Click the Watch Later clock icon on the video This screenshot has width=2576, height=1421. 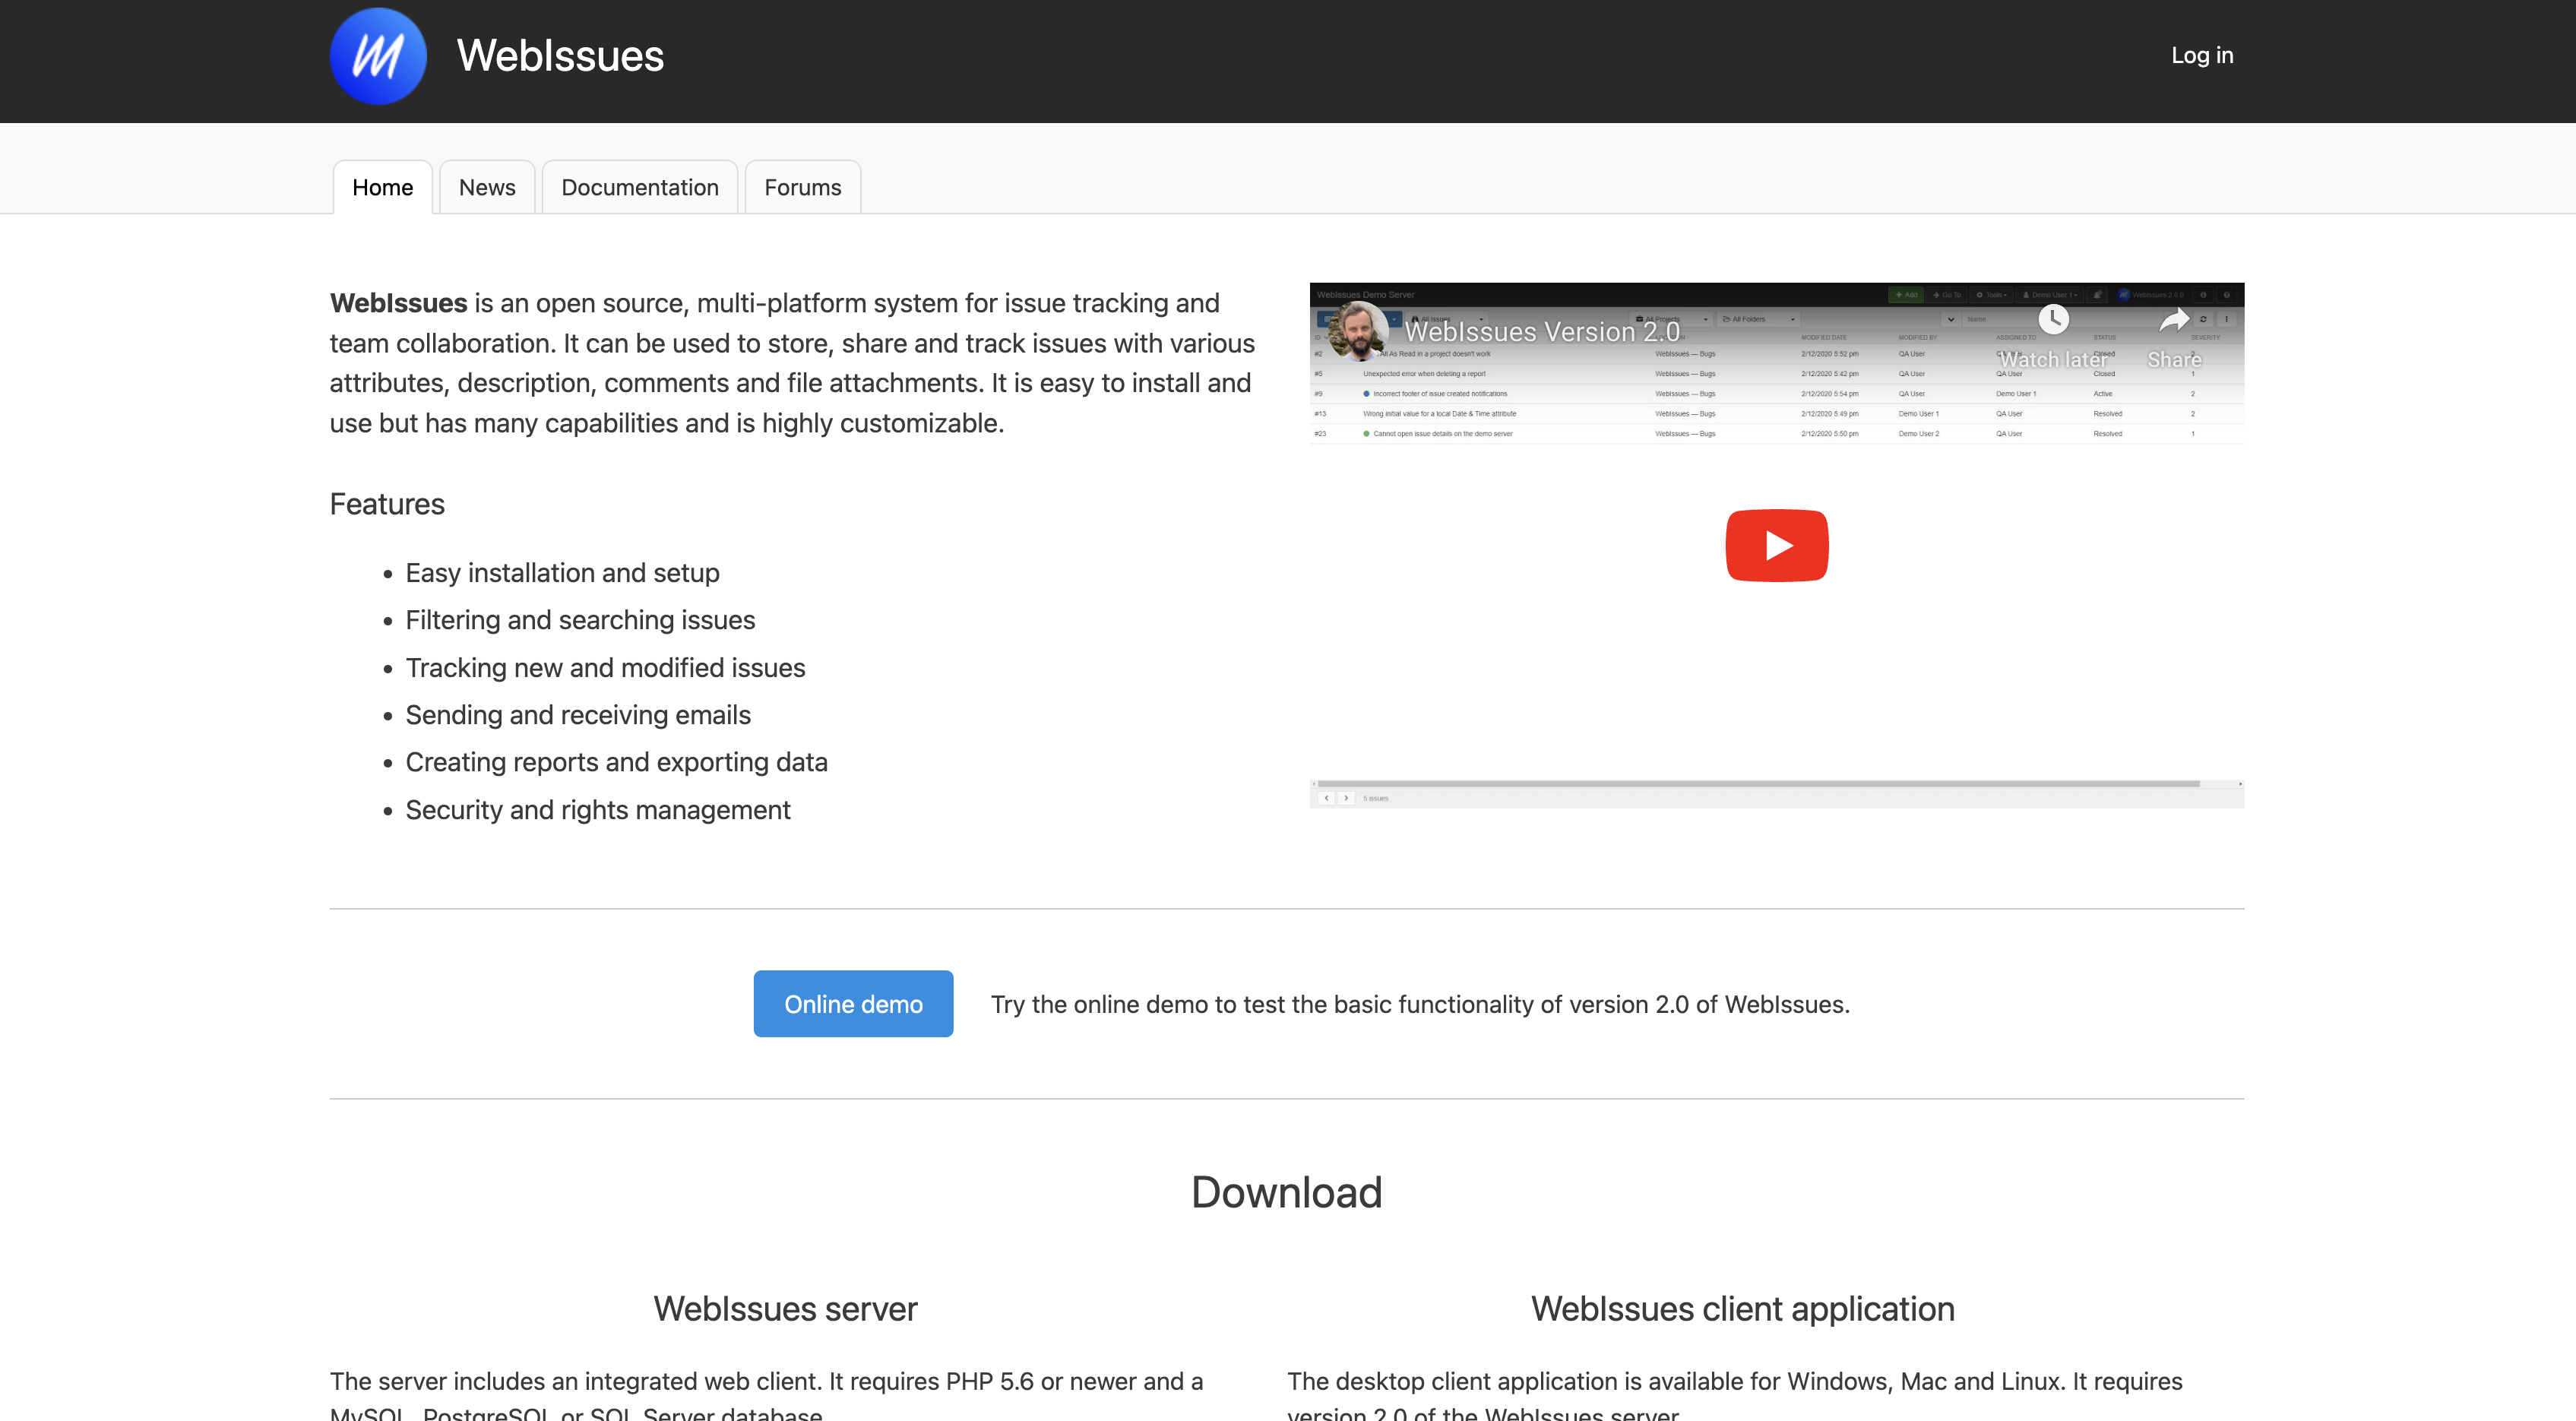[2055, 320]
